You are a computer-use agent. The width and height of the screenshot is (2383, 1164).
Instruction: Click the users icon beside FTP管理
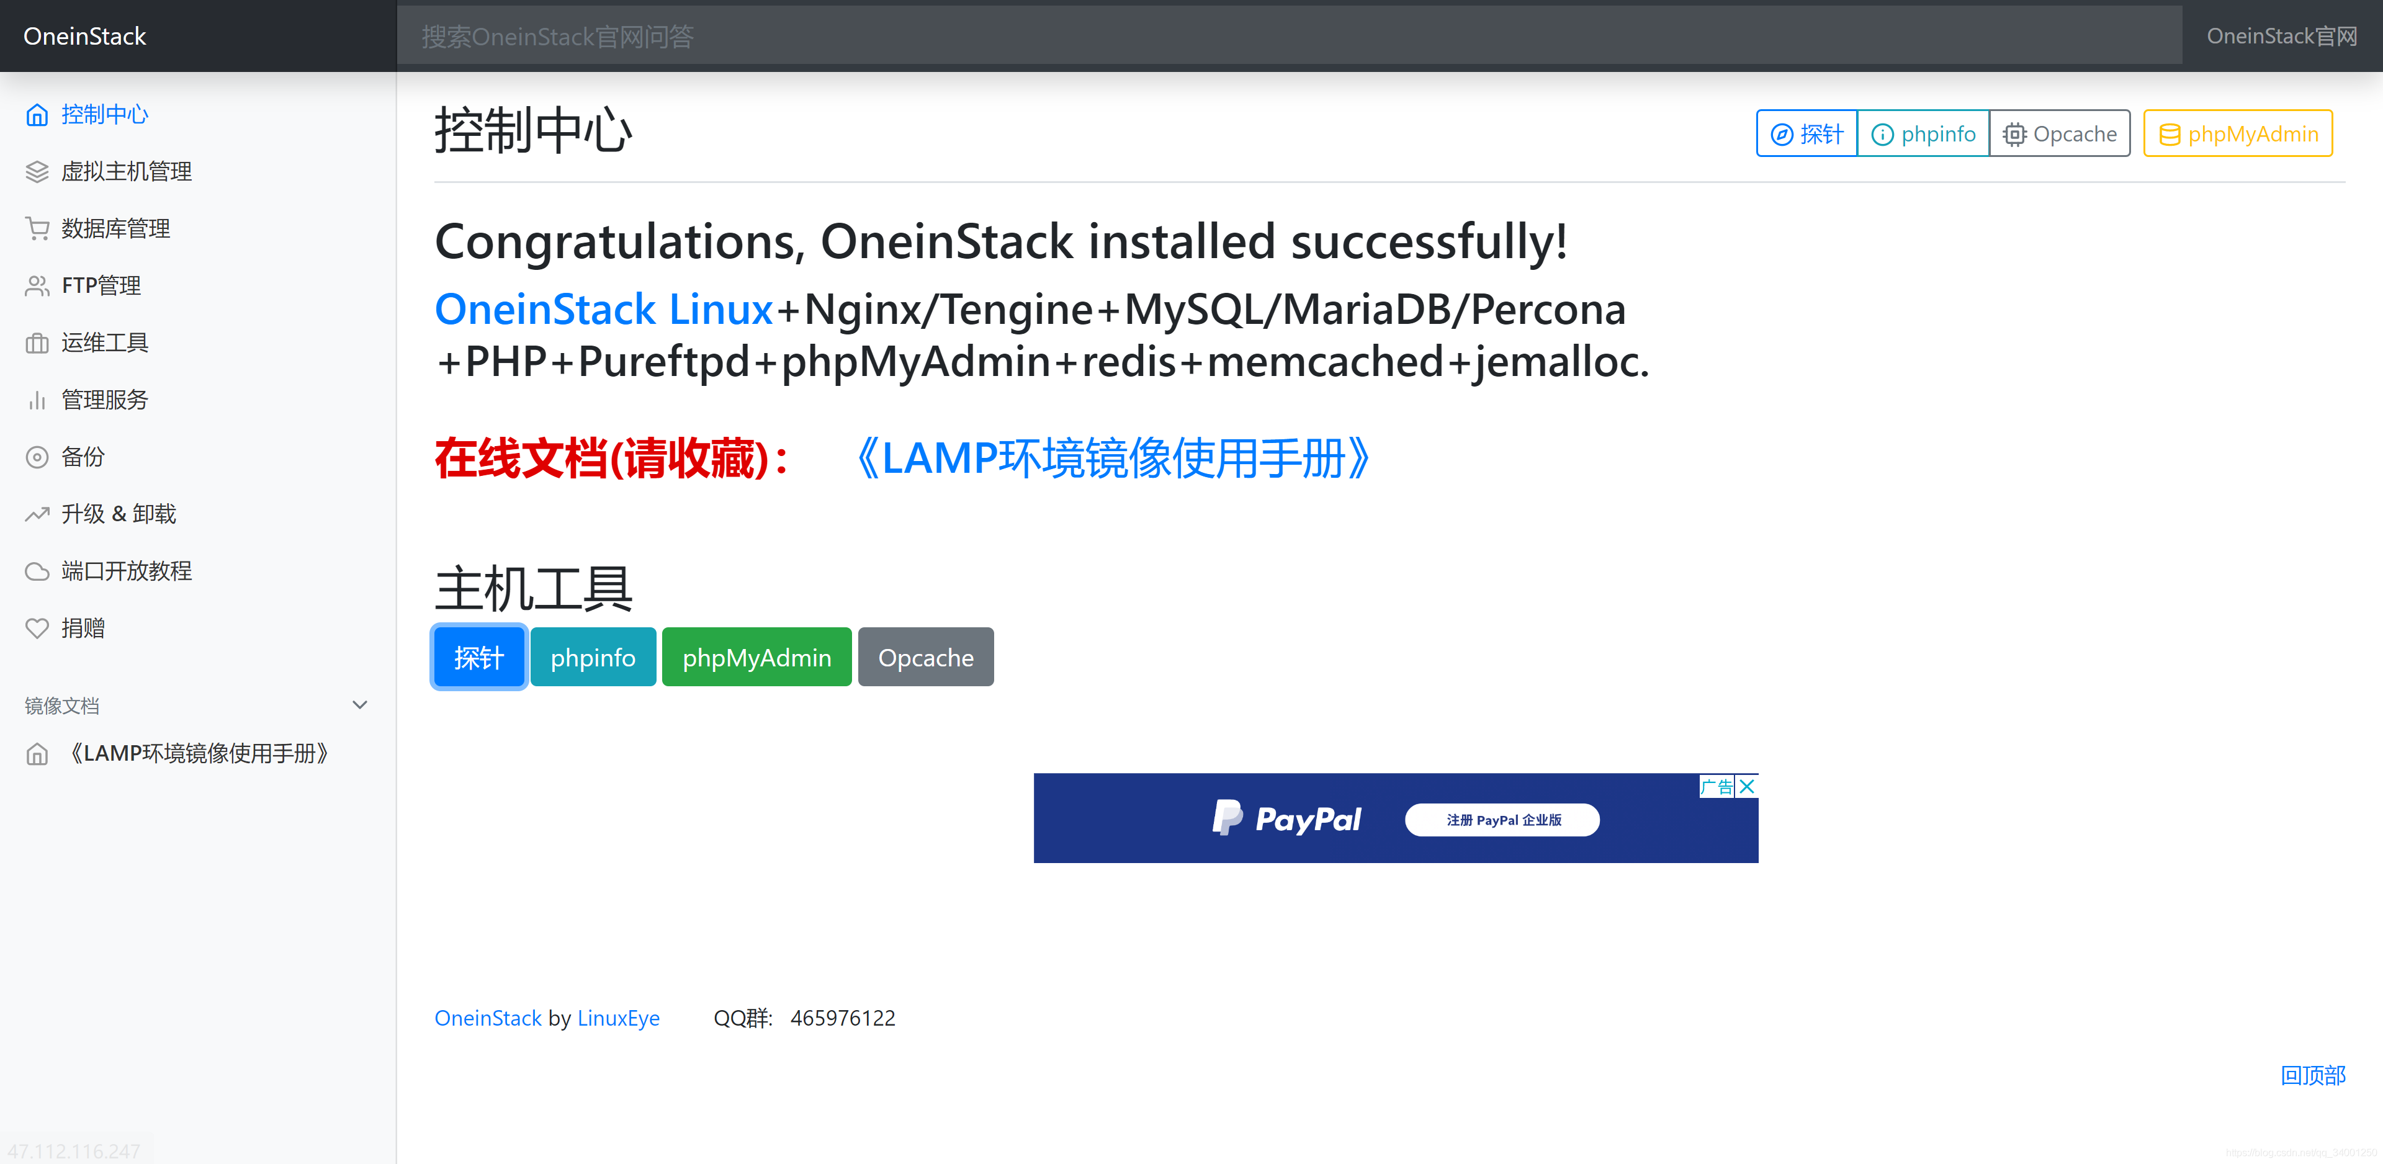(37, 286)
